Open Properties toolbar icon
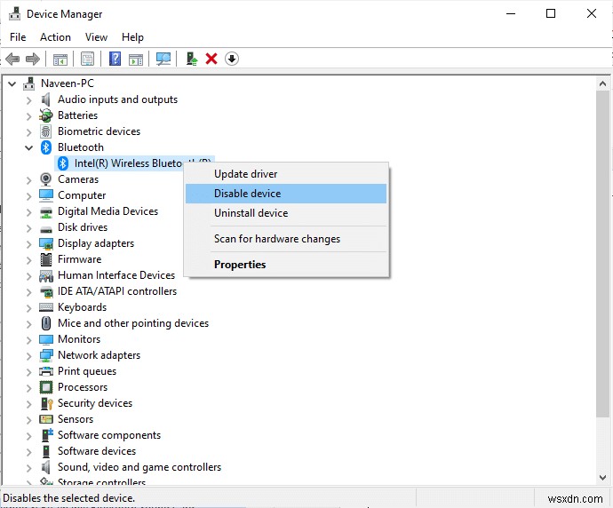The height and width of the screenshot is (508, 613). click(88, 59)
